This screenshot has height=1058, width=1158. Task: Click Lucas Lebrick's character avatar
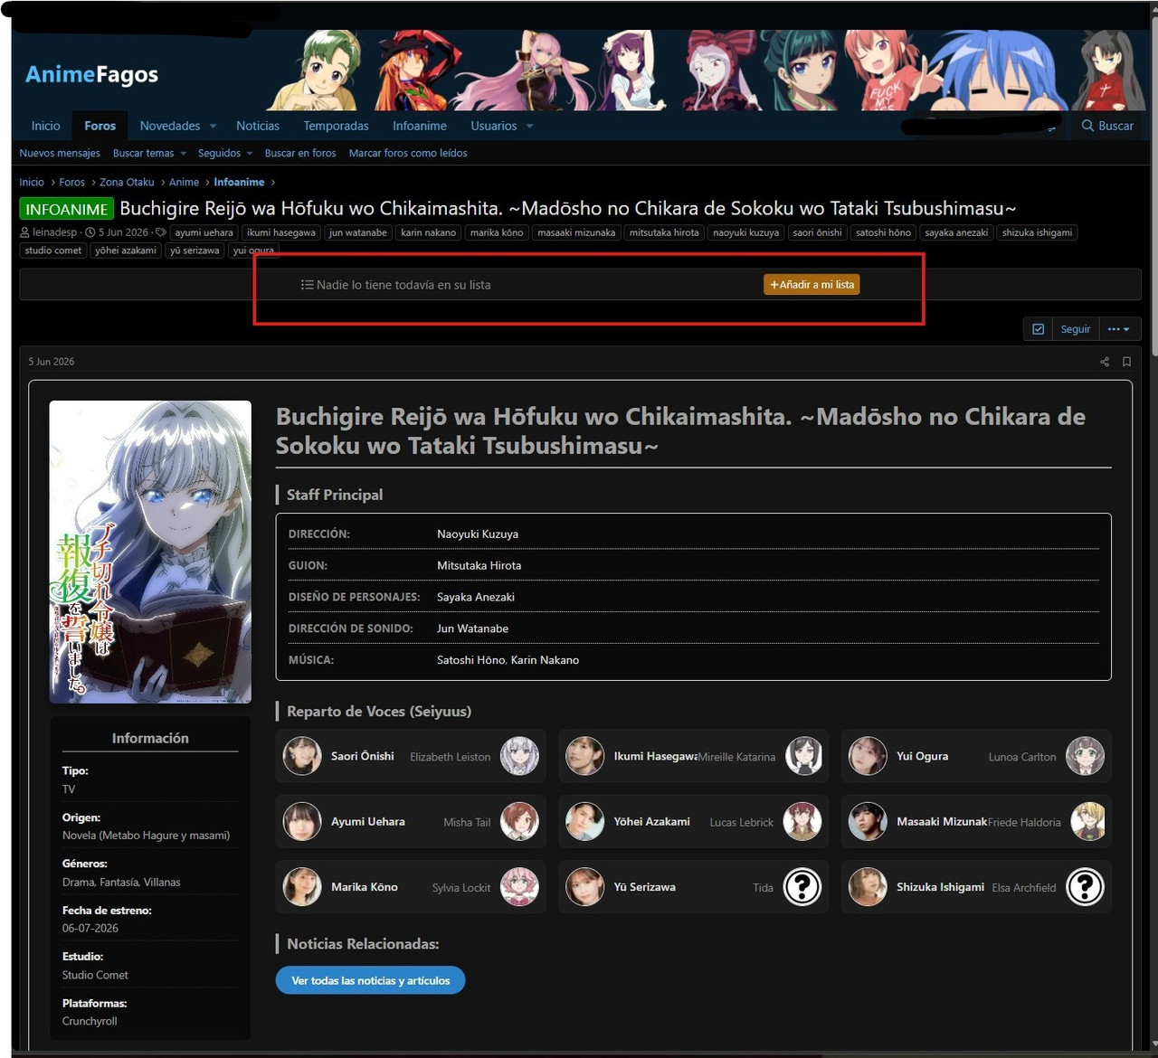click(x=802, y=821)
